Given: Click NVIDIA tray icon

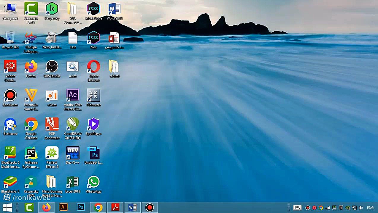Looking at the screenshot, I should pyautogui.click(x=348, y=208).
